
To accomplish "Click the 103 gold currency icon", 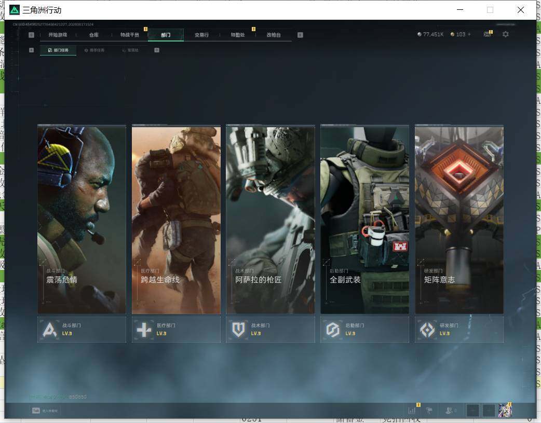I will pyautogui.click(x=452, y=34).
